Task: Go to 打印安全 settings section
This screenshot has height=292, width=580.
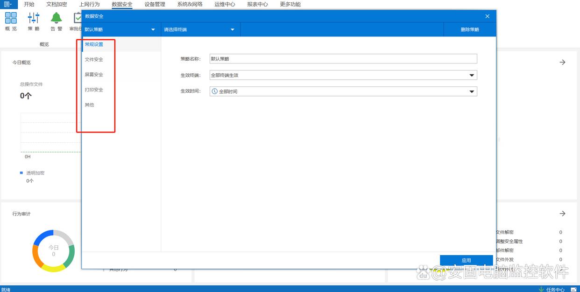Action: click(94, 90)
